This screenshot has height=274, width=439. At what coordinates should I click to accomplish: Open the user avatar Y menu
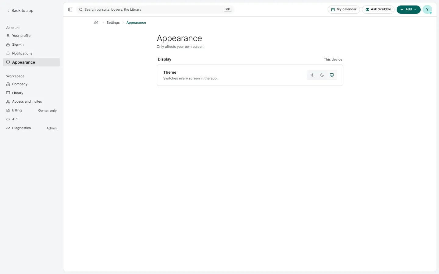click(427, 9)
